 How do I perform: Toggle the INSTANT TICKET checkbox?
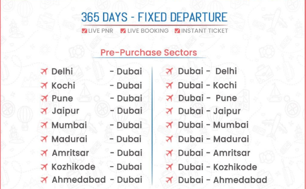[177, 31]
